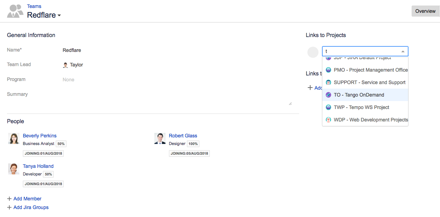Expand the Redflare team dropdown
The width and height of the screenshot is (440, 217).
pos(59,16)
